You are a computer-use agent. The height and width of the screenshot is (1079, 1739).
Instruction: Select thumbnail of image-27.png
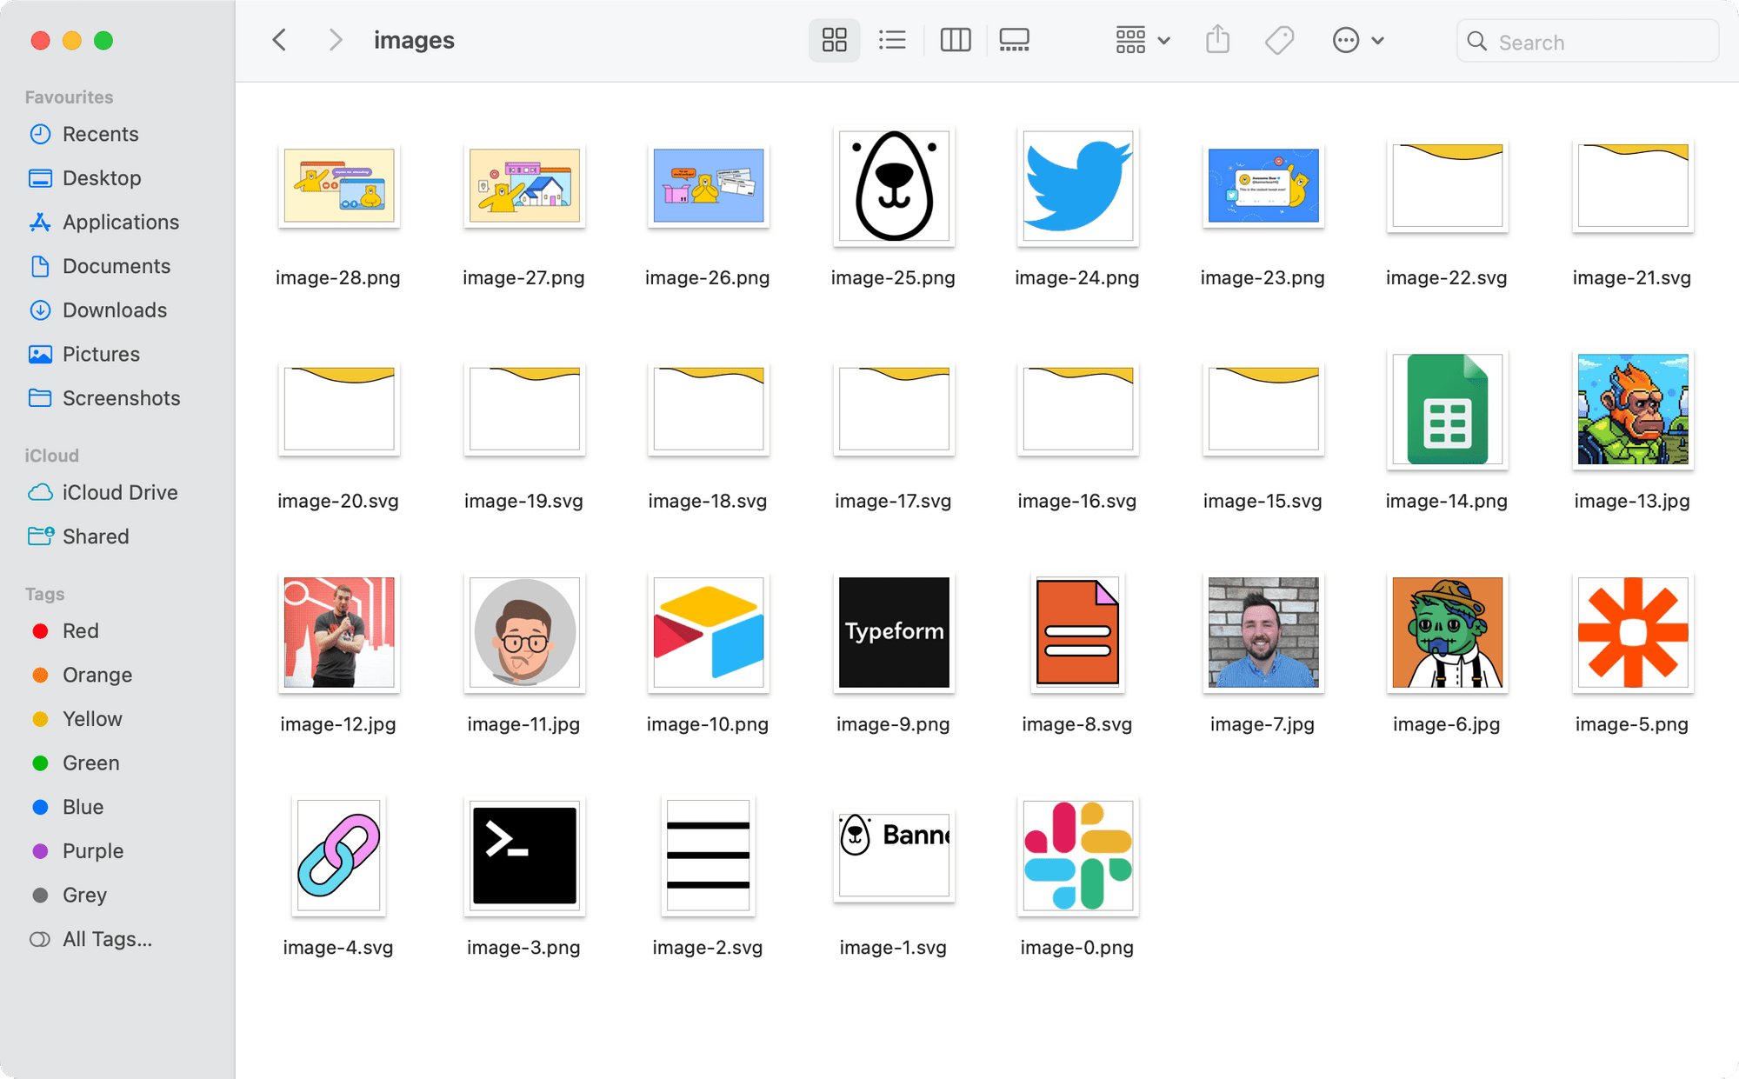pos(524,186)
